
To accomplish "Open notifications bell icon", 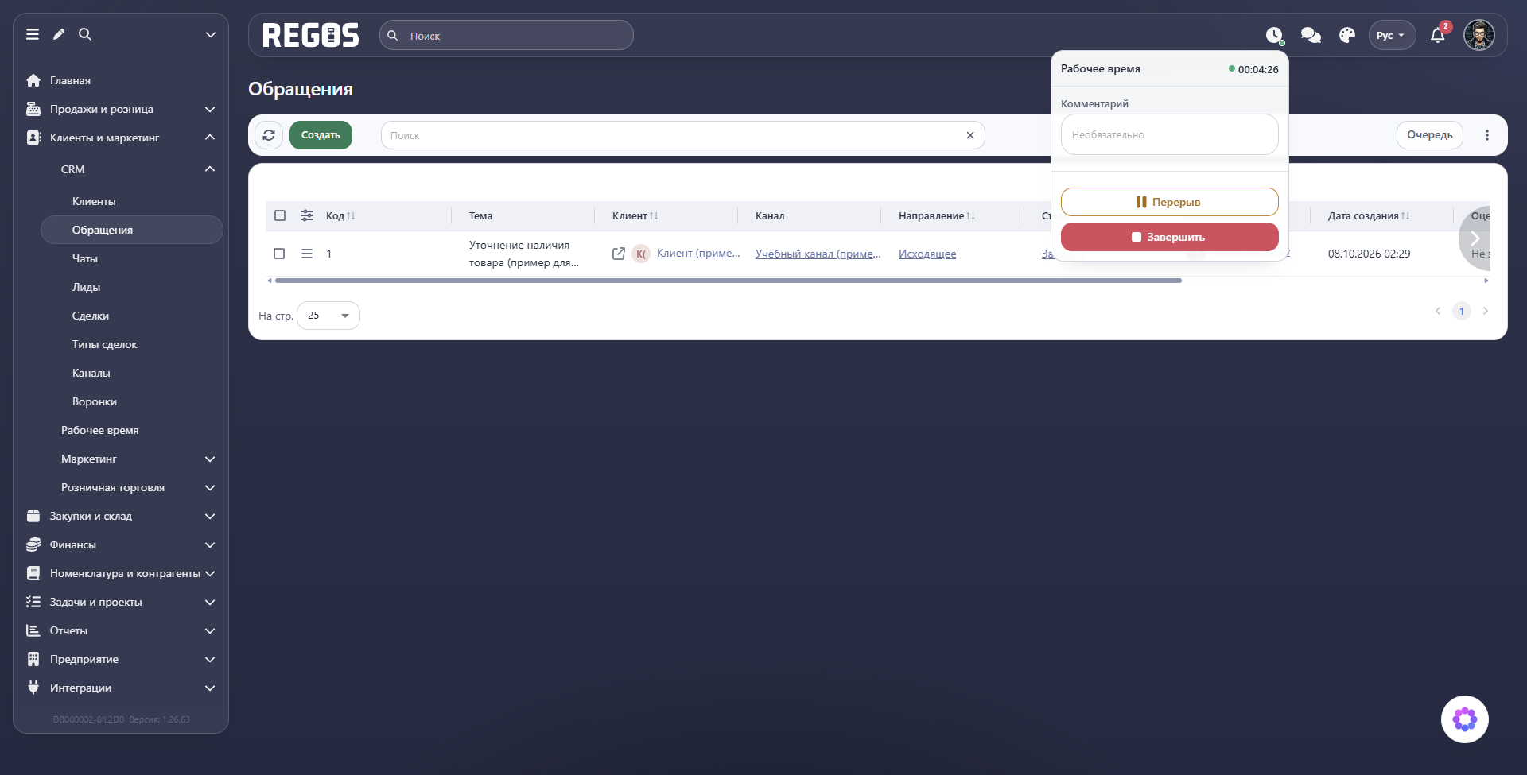I will [1438, 35].
